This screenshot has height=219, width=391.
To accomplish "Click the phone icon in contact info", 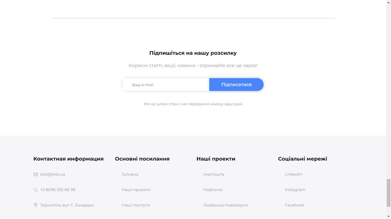I will click(x=36, y=190).
